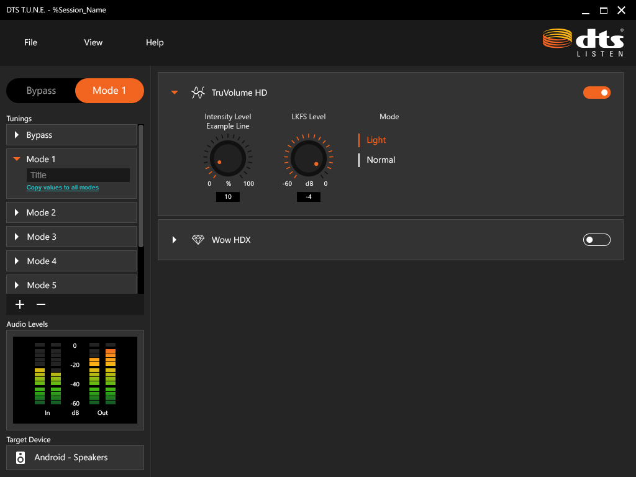Close the DTS T.U.N.E. window
Image resolution: width=636 pixels, height=477 pixels.
pyautogui.click(x=621, y=10)
